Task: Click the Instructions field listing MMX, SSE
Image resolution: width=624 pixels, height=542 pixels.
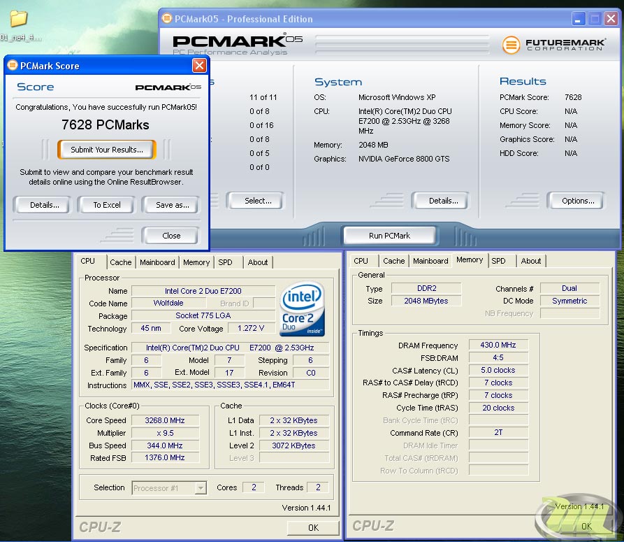Action: [231, 385]
